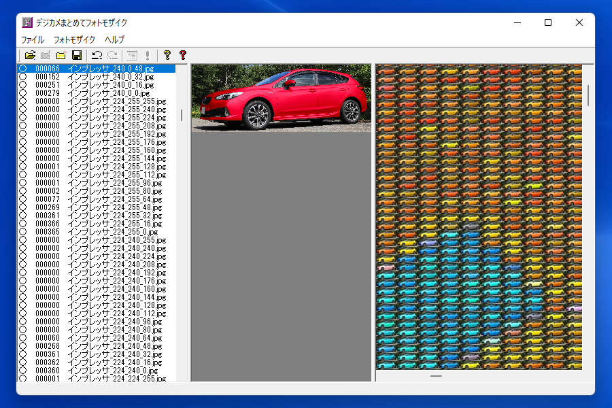This screenshot has width=612, height=408.
Task: Select row インプレッサ_224_240_48.jpg
Action: tap(97, 346)
